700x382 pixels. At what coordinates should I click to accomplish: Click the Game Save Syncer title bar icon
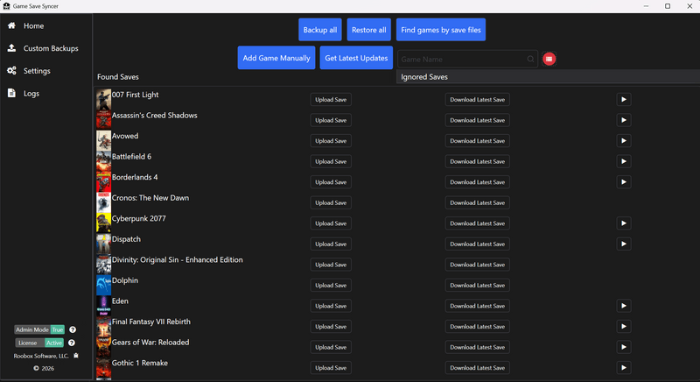7,6
